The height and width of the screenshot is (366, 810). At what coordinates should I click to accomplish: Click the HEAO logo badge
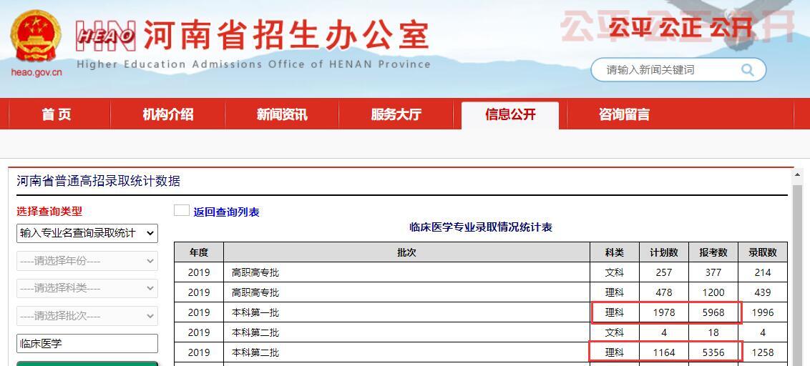point(106,35)
